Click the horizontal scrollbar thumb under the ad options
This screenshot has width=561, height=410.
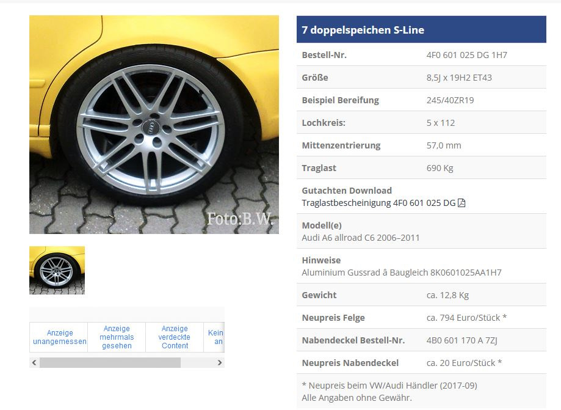pyautogui.click(x=110, y=363)
